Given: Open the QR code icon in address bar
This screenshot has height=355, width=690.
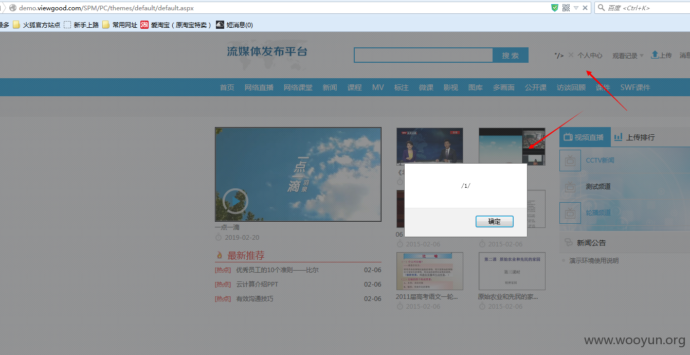Looking at the screenshot, I should pos(566,8).
